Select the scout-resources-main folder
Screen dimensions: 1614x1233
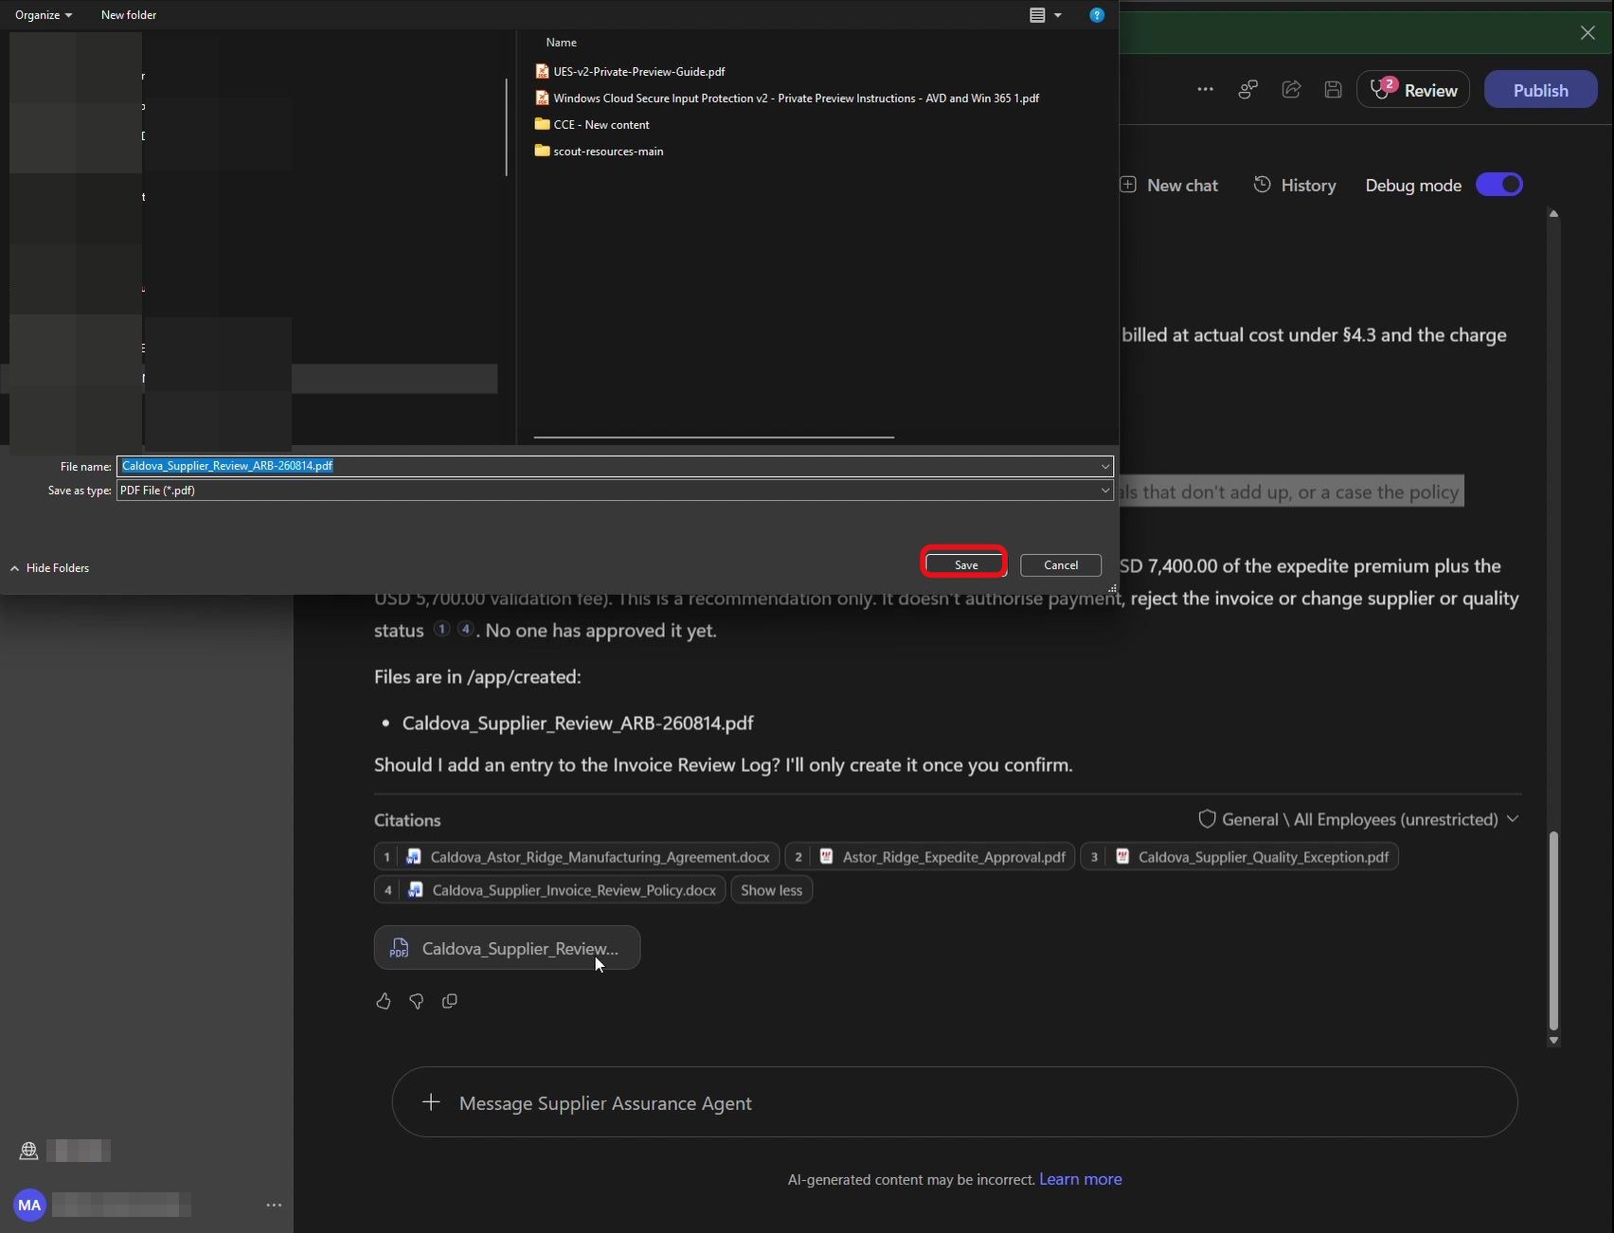click(x=599, y=152)
